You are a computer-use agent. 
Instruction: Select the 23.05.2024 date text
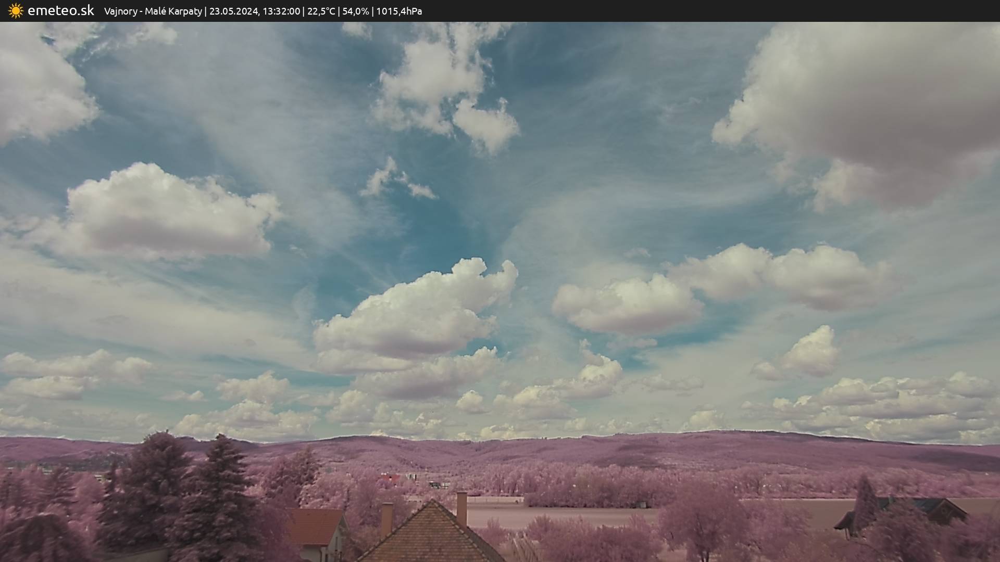[x=234, y=11]
